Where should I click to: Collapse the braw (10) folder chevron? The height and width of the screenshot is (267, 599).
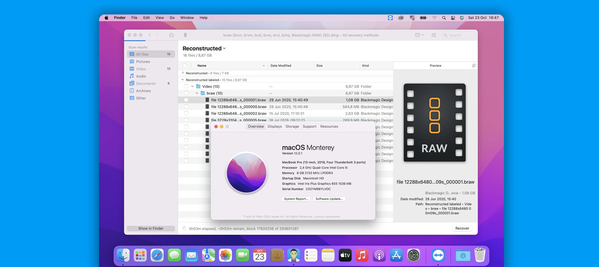197,93
